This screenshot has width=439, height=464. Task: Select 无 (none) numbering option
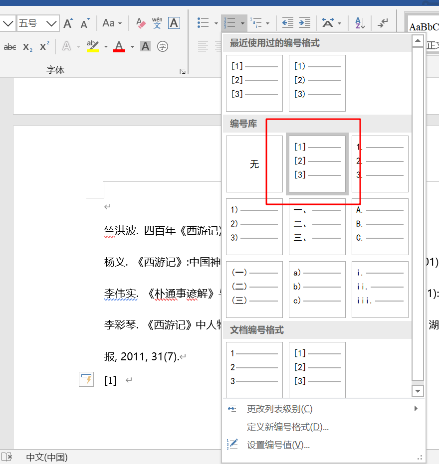tap(254, 164)
